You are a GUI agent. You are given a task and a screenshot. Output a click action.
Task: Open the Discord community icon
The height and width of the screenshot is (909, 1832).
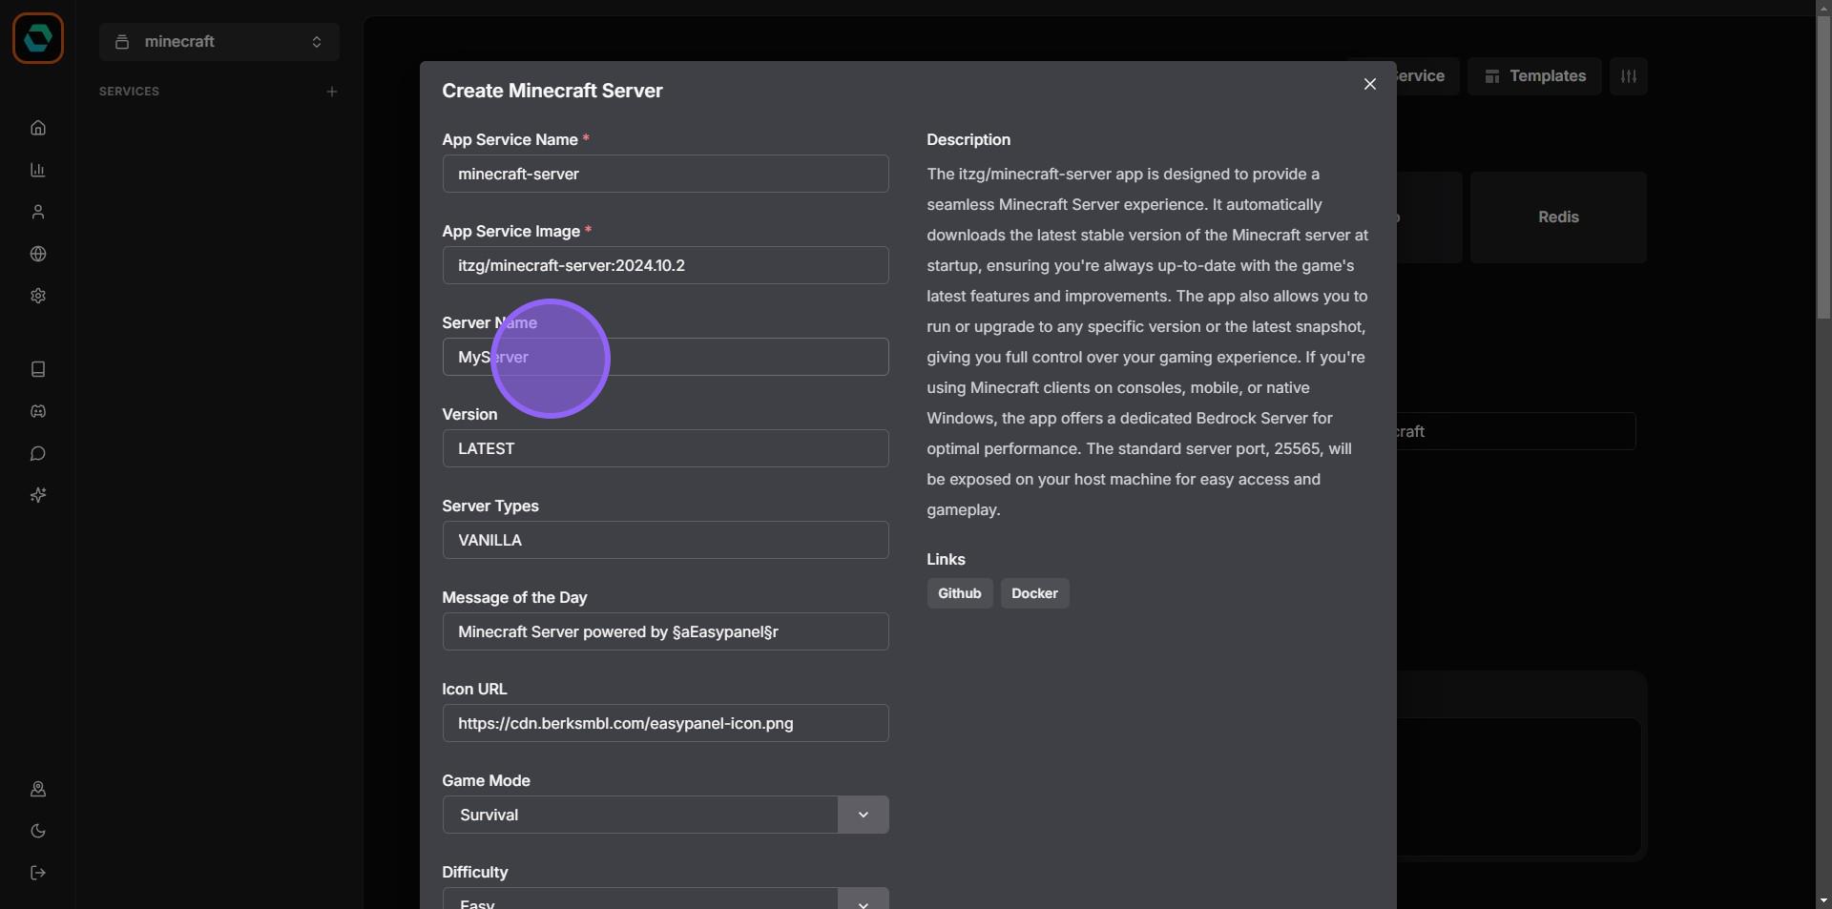pyautogui.click(x=38, y=411)
